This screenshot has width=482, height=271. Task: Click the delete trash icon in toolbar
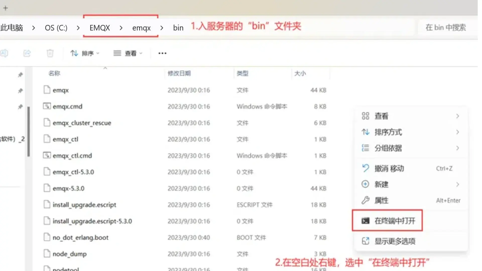[50, 53]
